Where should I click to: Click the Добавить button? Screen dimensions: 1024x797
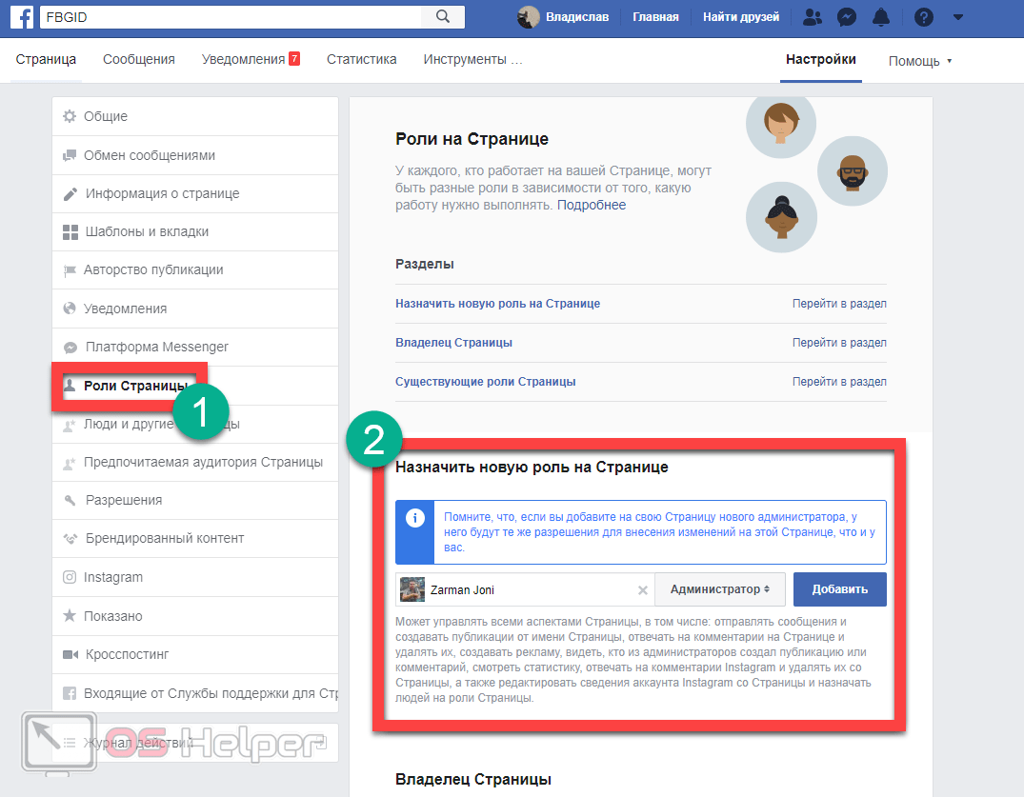840,589
